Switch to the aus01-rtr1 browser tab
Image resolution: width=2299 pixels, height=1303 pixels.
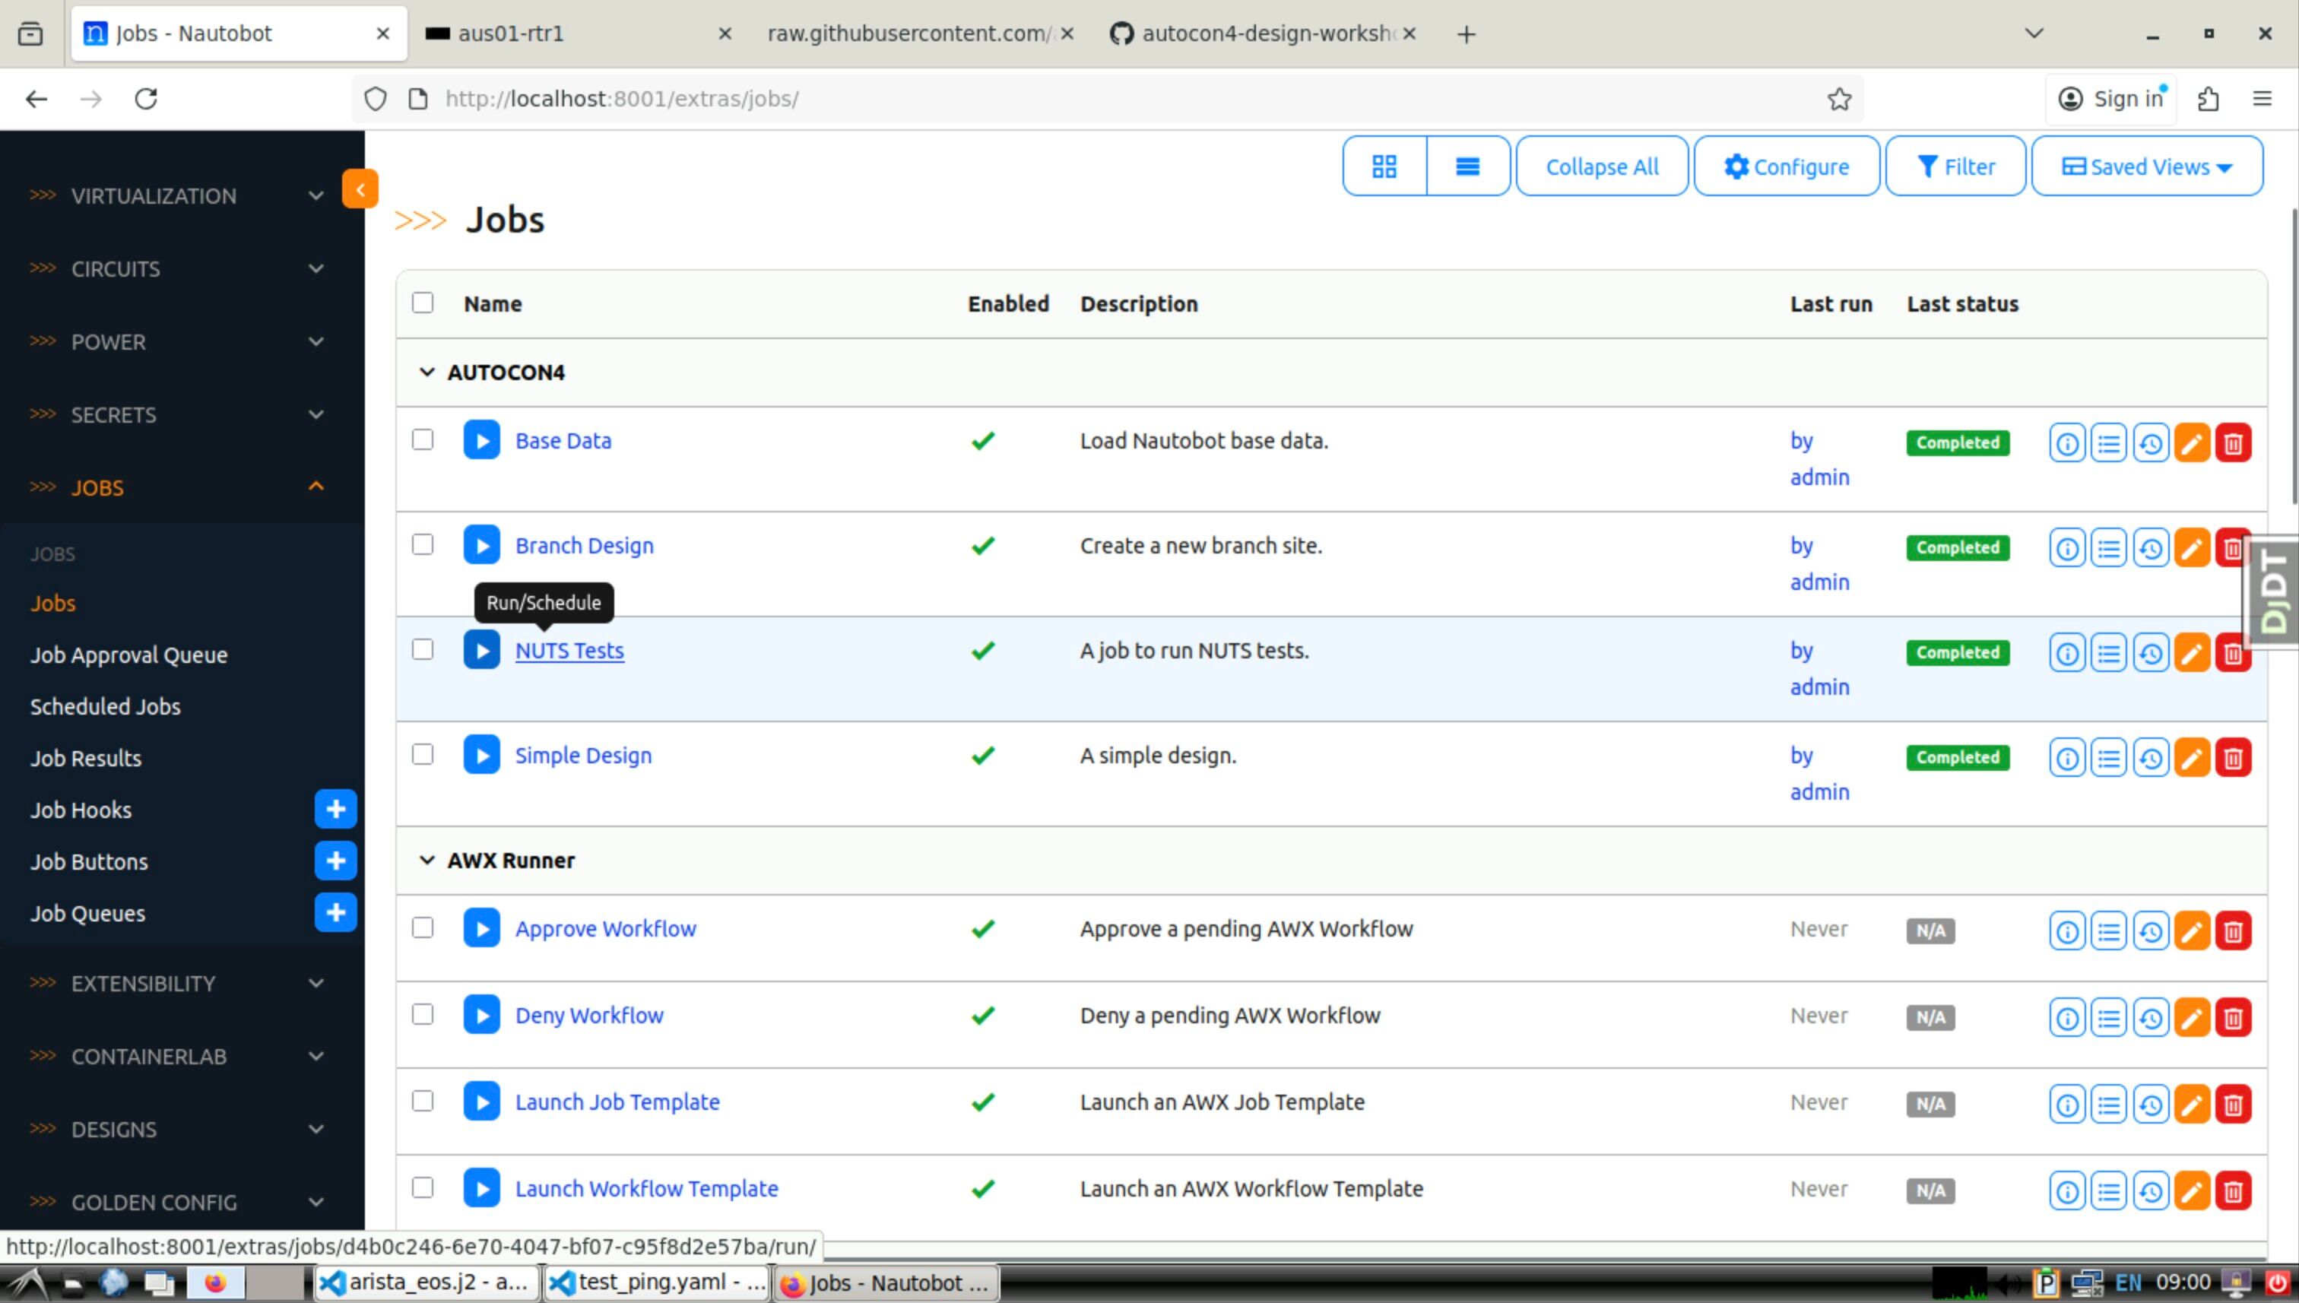[511, 34]
